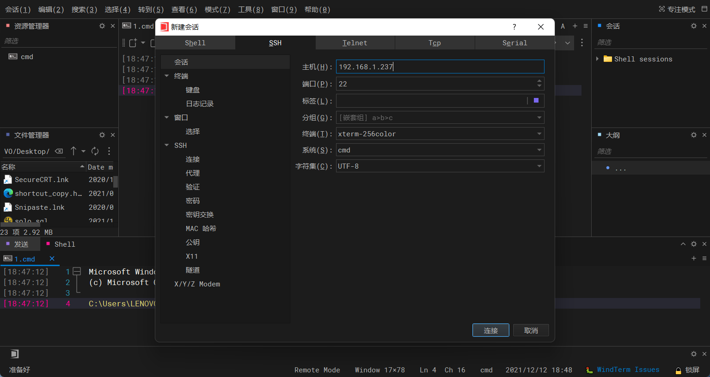Open the 工具(8) menu
The width and height of the screenshot is (710, 377).
tap(251, 9)
